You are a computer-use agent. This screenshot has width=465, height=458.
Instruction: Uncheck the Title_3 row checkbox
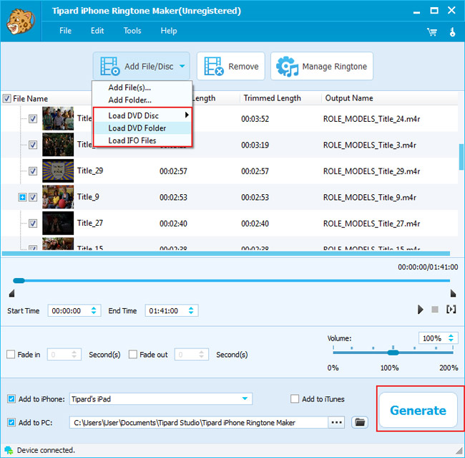coord(33,145)
